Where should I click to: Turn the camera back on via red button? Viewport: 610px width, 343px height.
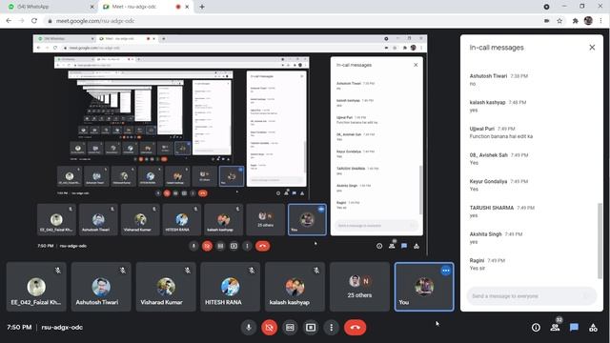pyautogui.click(x=269, y=328)
